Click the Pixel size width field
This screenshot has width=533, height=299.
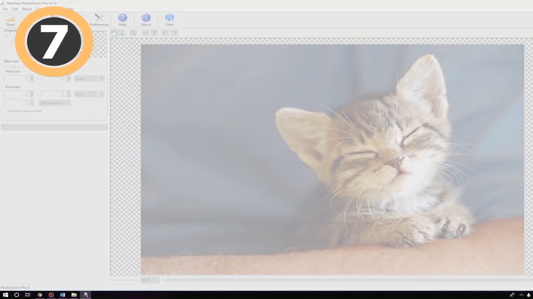(14, 79)
